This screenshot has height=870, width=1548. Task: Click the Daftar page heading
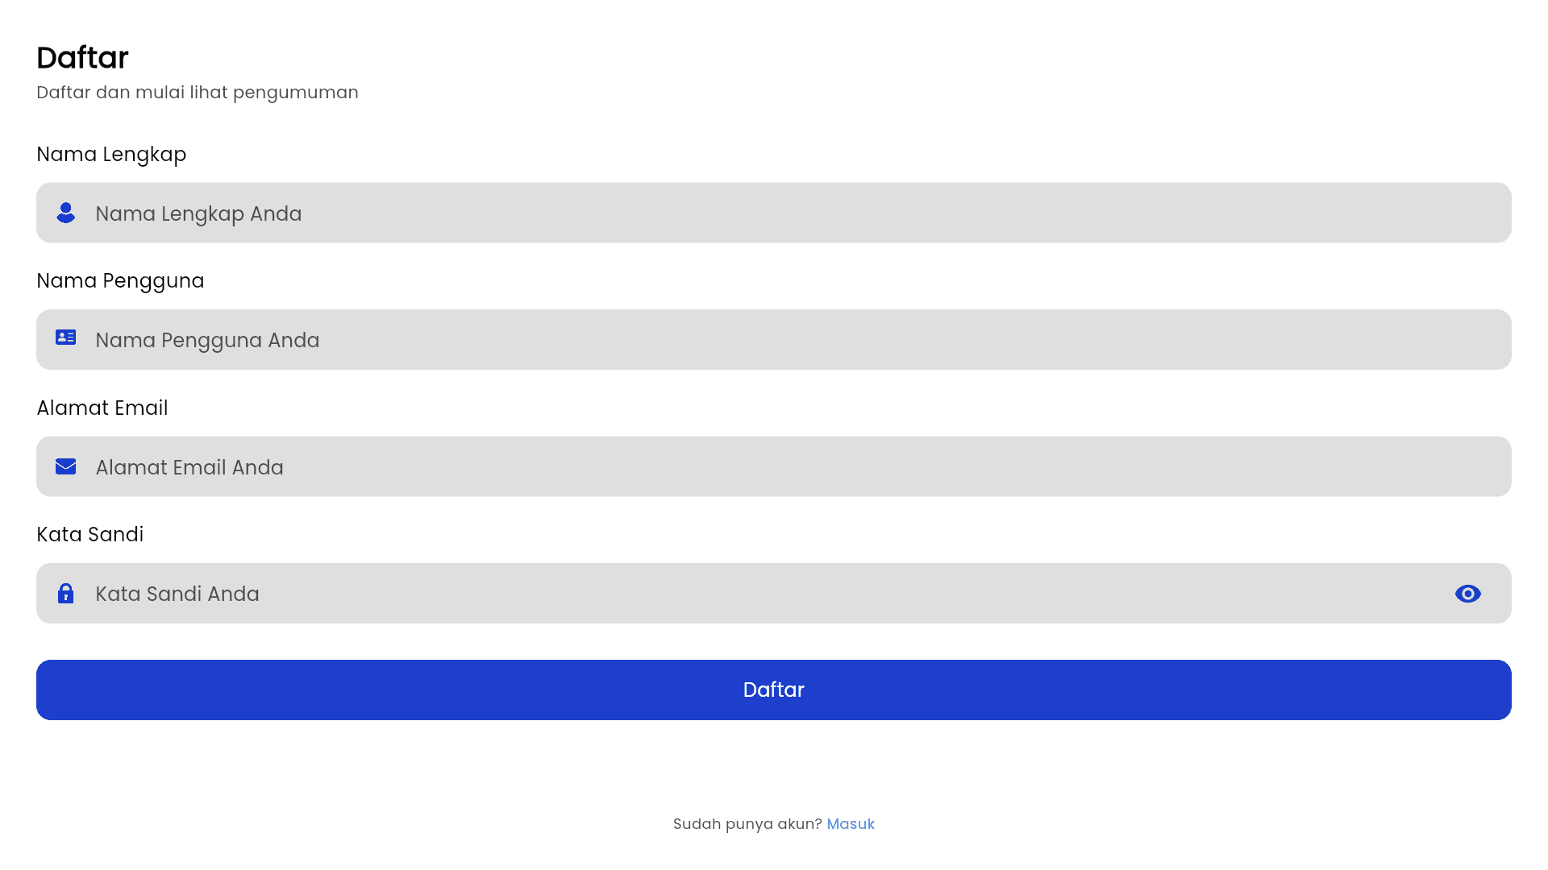coord(82,58)
